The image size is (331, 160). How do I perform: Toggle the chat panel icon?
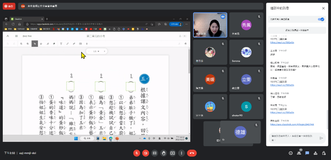point(307,153)
